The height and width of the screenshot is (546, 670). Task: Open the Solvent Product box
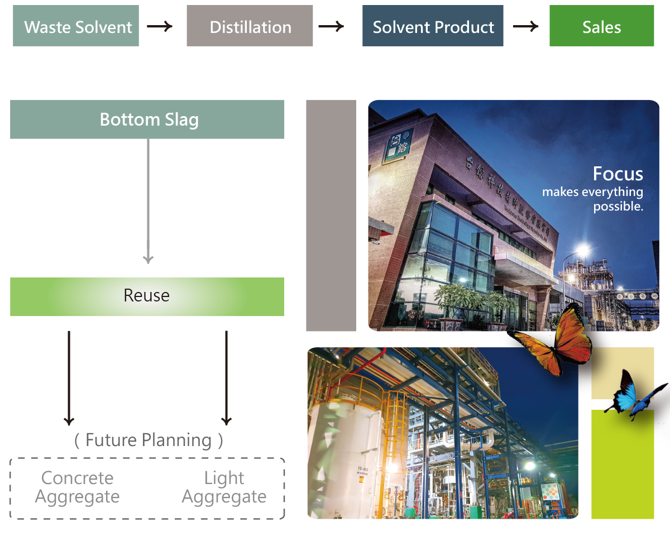pyautogui.click(x=433, y=26)
